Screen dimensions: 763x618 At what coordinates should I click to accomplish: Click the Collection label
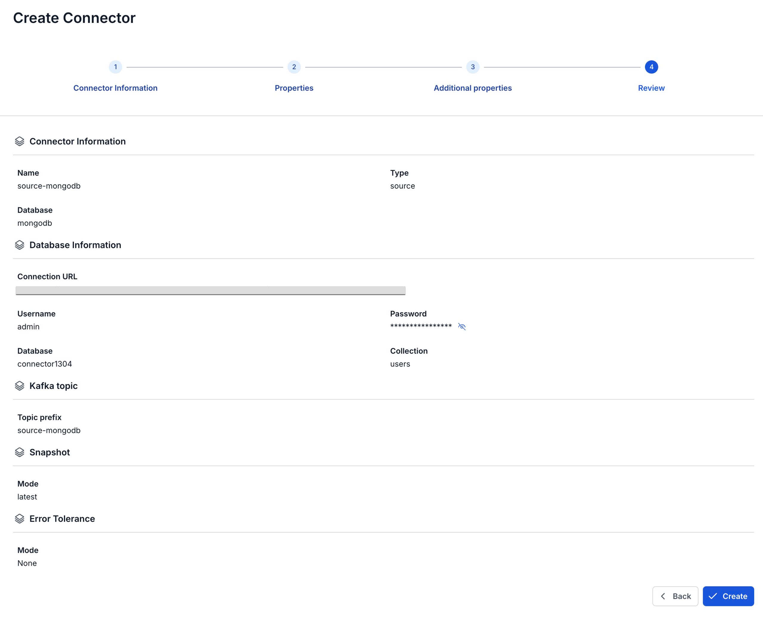(x=409, y=351)
